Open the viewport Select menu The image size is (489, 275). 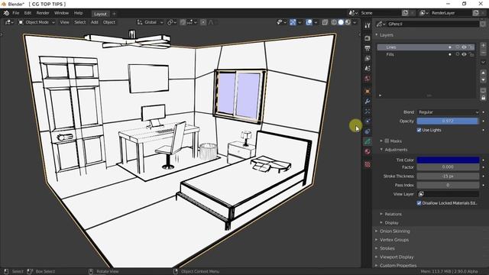click(79, 22)
